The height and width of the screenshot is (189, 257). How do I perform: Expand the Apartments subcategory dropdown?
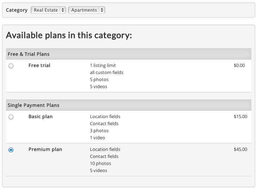pyautogui.click(x=86, y=10)
